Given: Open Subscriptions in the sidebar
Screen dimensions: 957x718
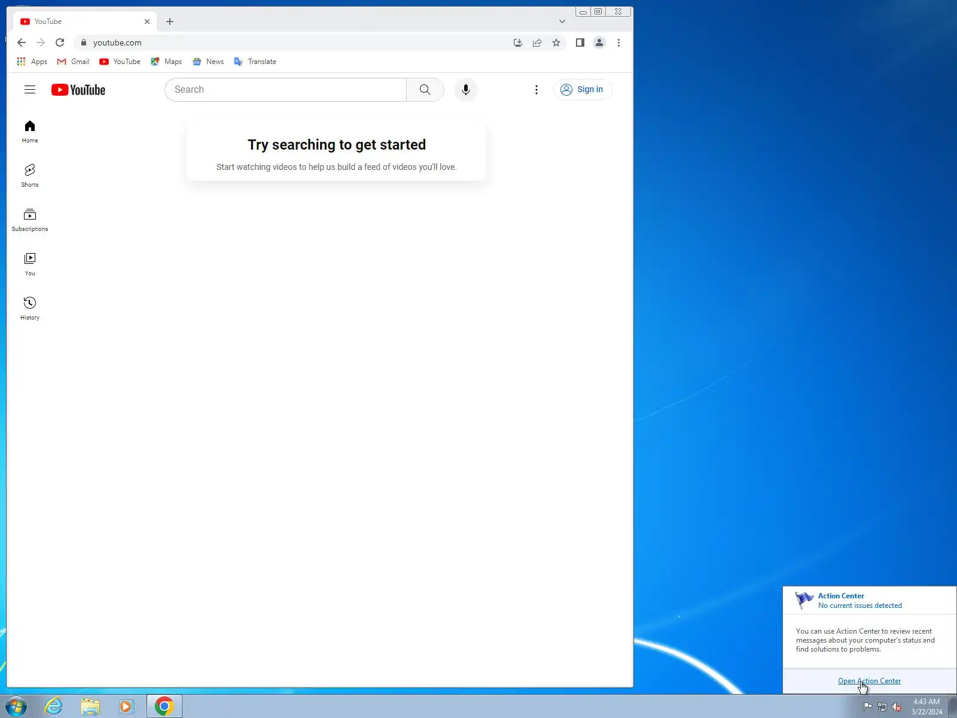Looking at the screenshot, I should point(30,220).
